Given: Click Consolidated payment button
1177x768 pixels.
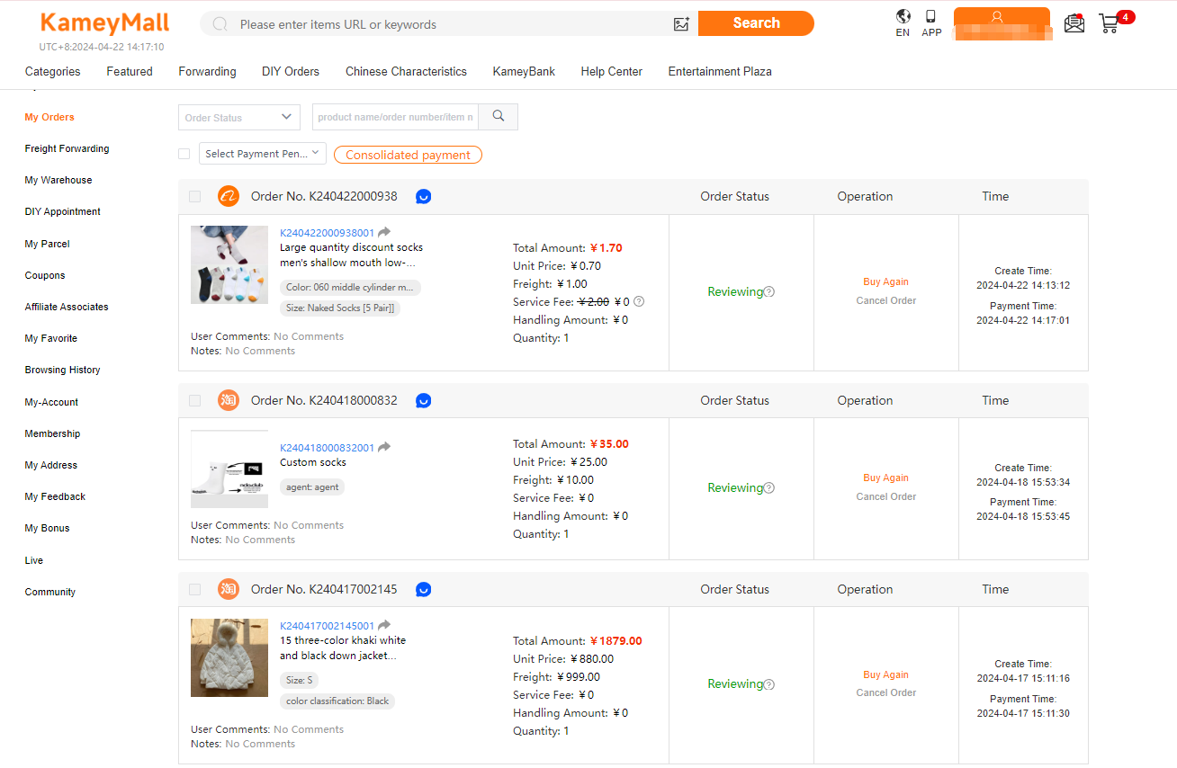Looking at the screenshot, I should coord(408,155).
